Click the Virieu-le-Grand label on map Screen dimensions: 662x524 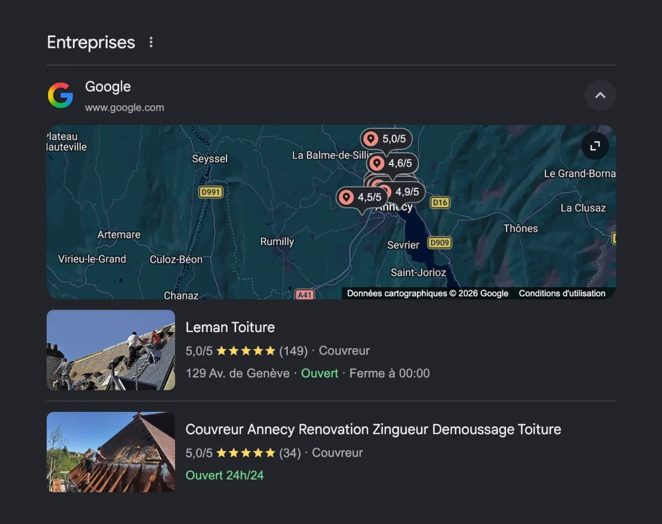[92, 259]
